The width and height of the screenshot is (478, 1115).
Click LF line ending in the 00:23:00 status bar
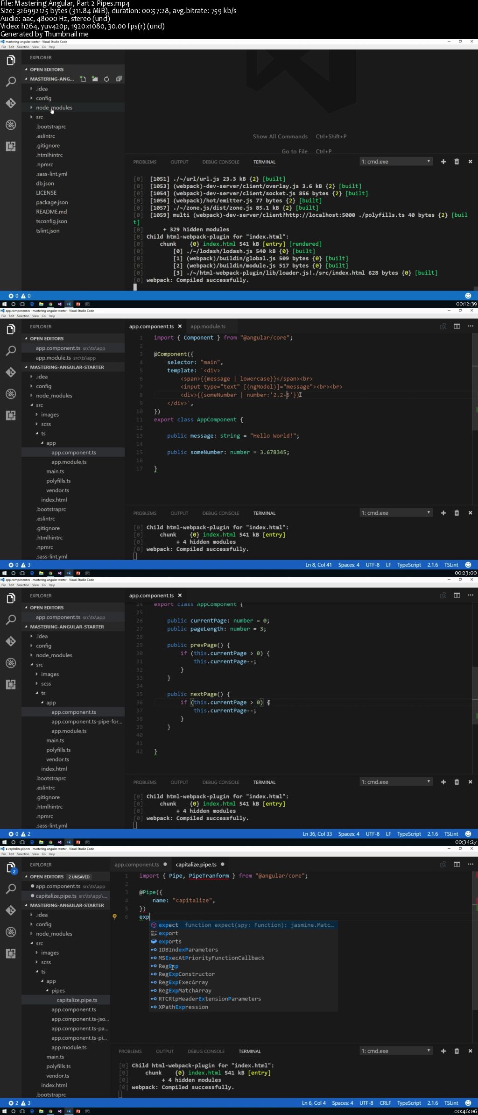click(388, 565)
